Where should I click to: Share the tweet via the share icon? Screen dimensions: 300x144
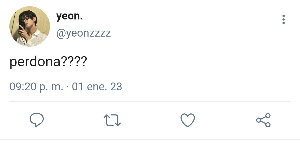click(x=264, y=120)
